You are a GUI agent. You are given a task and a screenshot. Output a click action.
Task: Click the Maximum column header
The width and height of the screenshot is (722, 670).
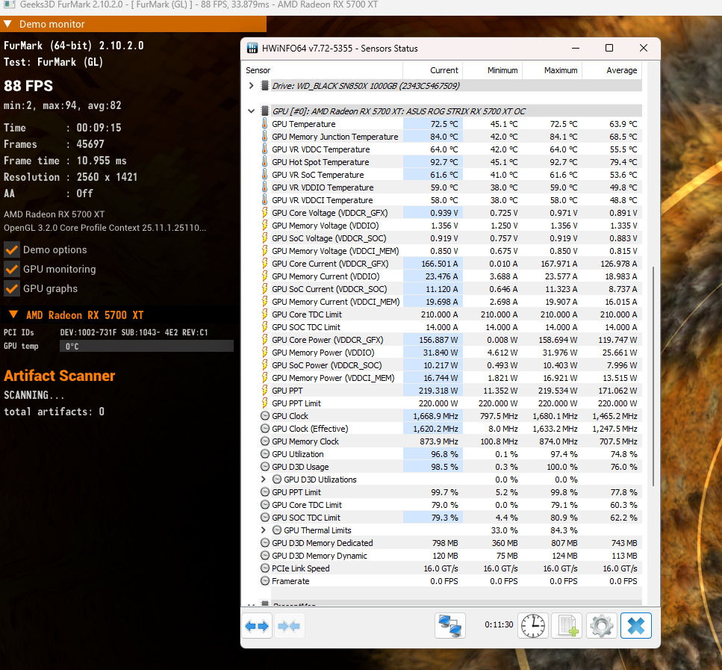(x=552, y=70)
